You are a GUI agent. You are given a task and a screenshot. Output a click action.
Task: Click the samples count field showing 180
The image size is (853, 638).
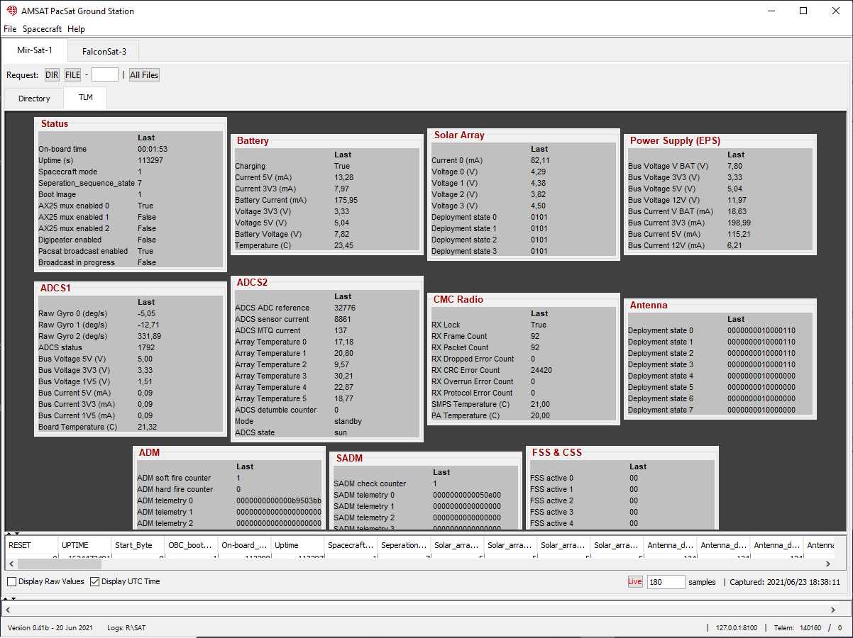(666, 581)
